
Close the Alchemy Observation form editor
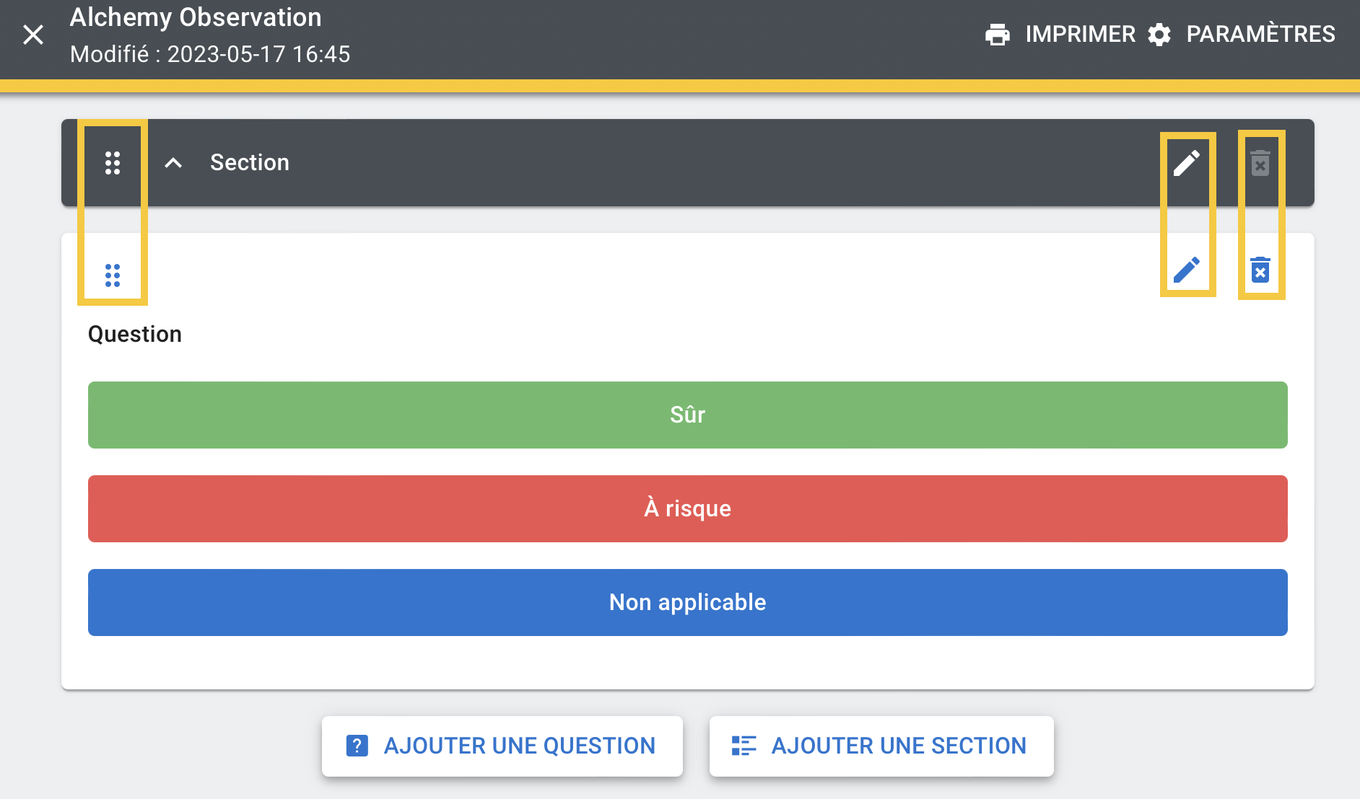click(33, 35)
